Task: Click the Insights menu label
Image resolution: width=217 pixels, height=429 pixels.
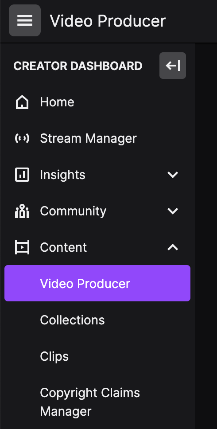Action: (x=62, y=175)
